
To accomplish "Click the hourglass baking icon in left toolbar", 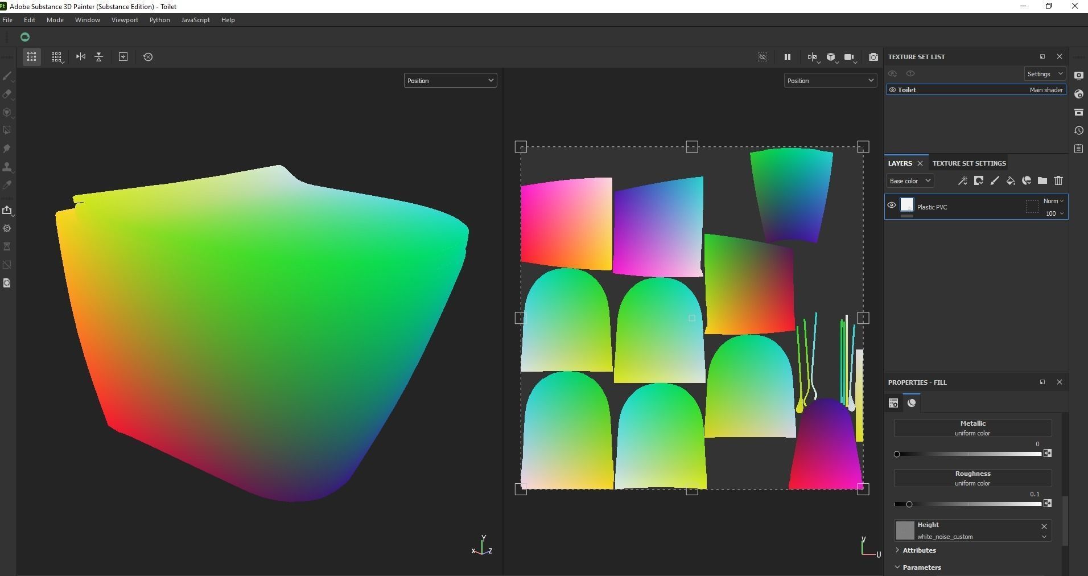I will (x=7, y=246).
